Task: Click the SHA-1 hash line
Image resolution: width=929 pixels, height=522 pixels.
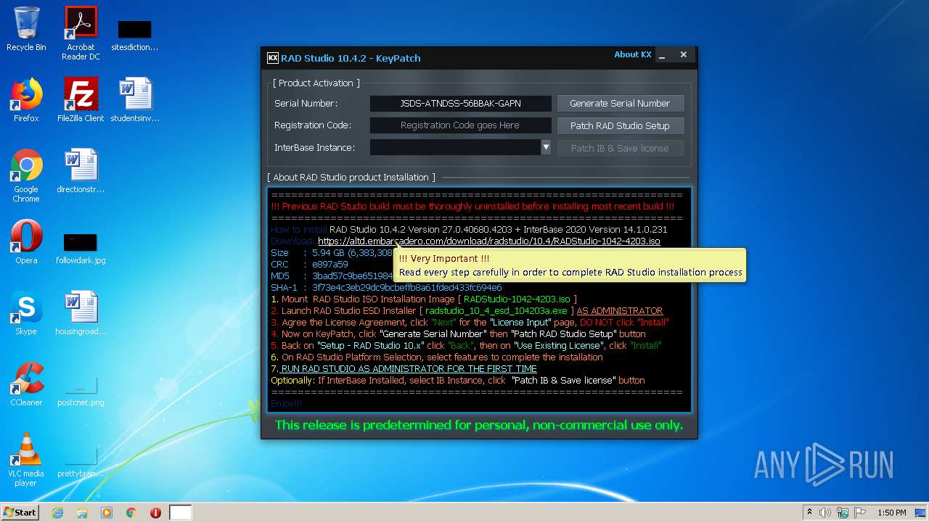Action: (x=386, y=288)
